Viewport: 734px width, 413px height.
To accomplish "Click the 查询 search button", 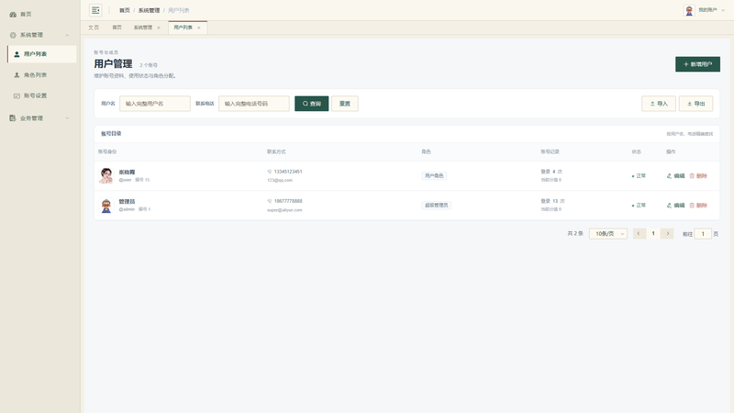I will click(311, 104).
